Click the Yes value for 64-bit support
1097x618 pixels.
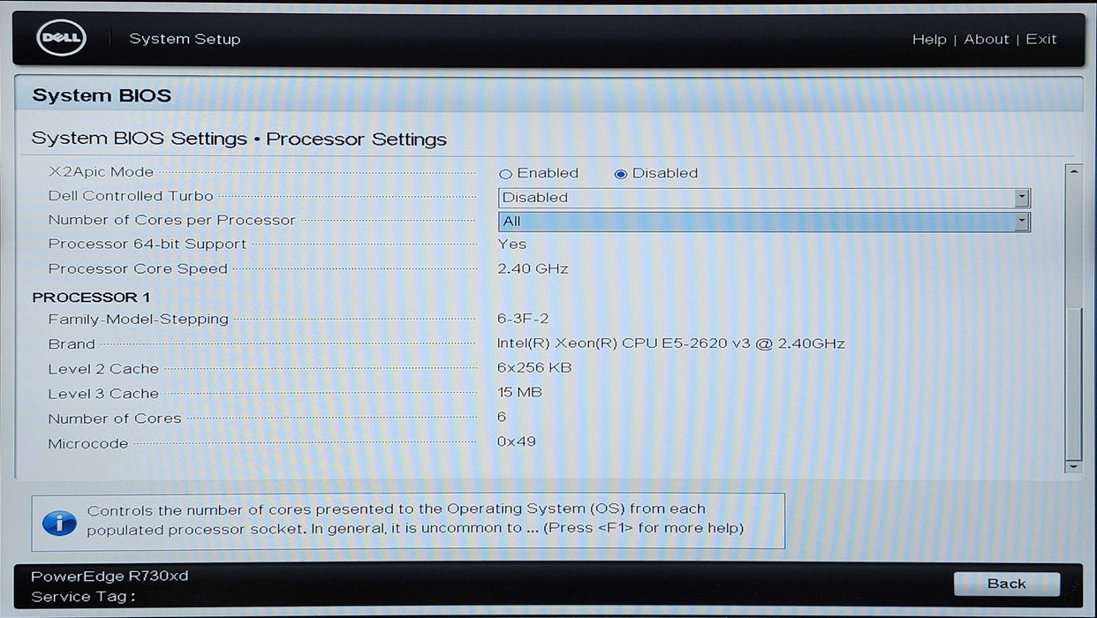click(511, 244)
